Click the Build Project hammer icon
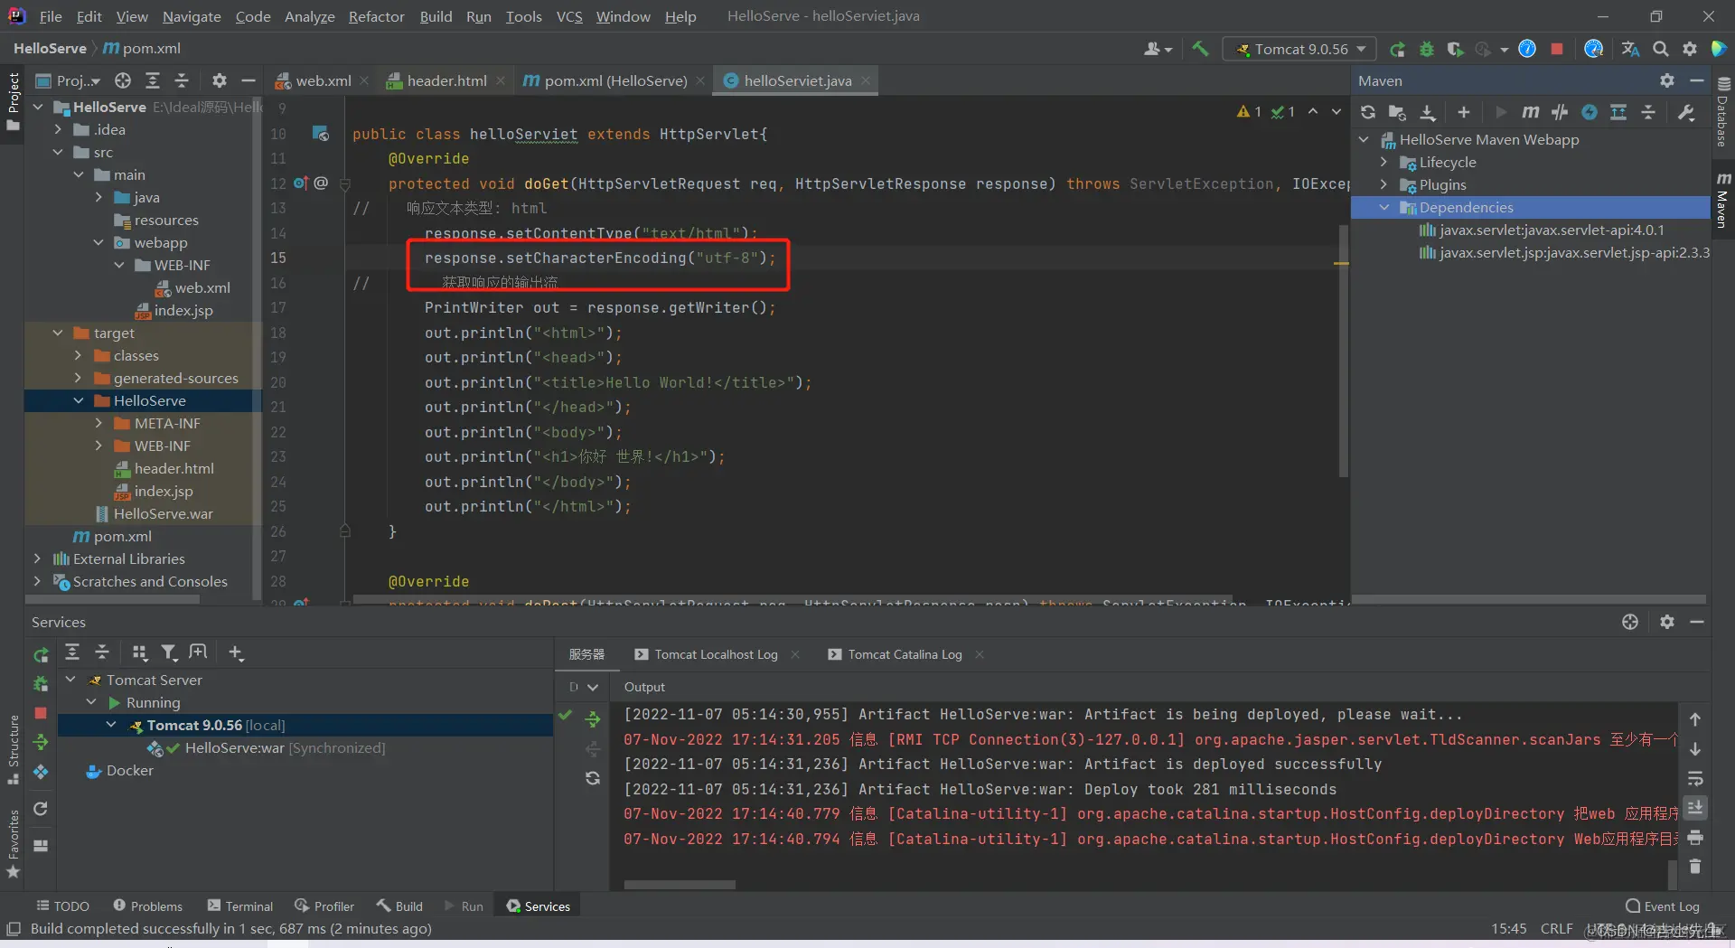This screenshot has height=948, width=1735. [x=1200, y=49]
